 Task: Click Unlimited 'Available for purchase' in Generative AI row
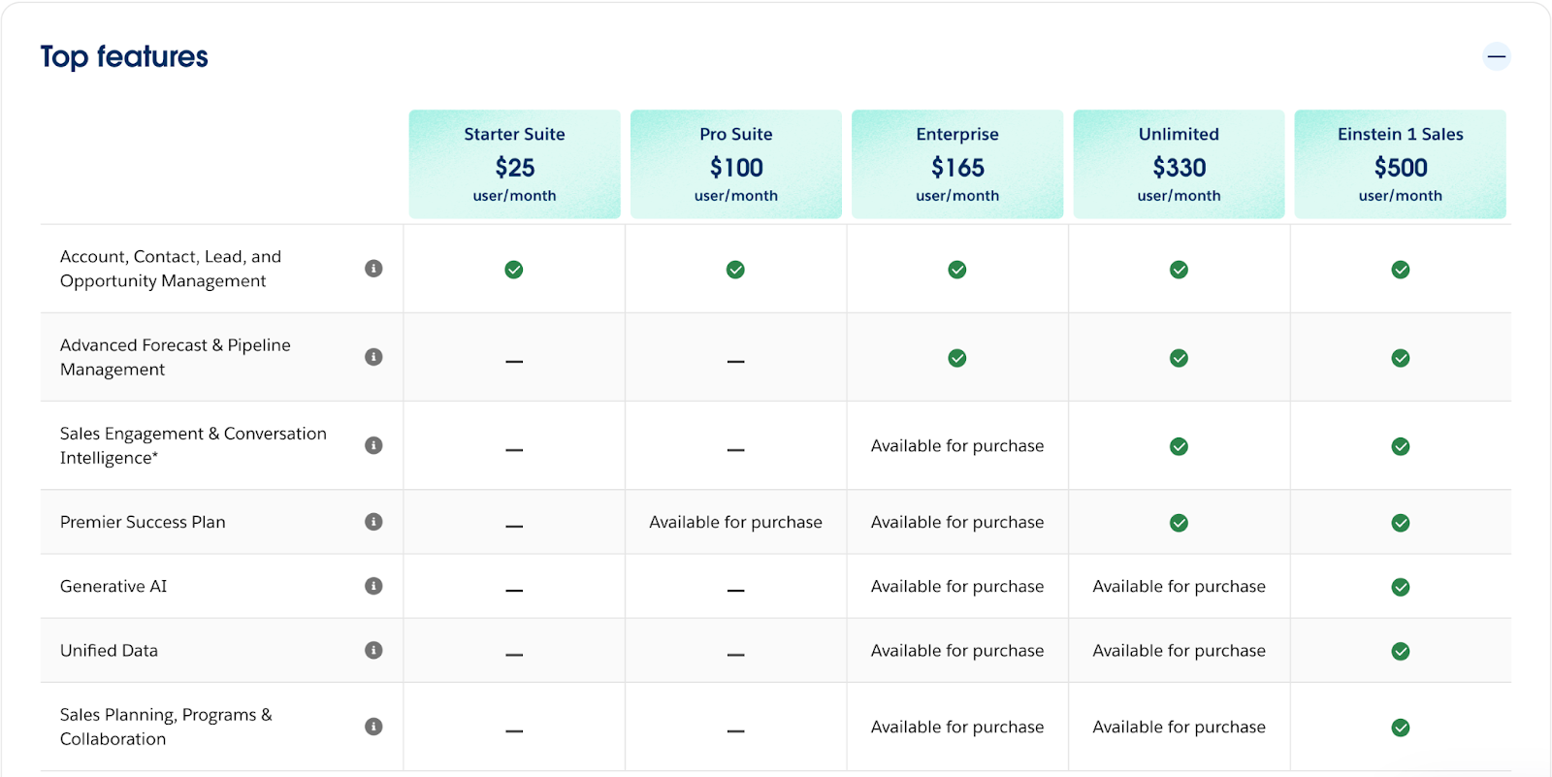[x=1179, y=586]
